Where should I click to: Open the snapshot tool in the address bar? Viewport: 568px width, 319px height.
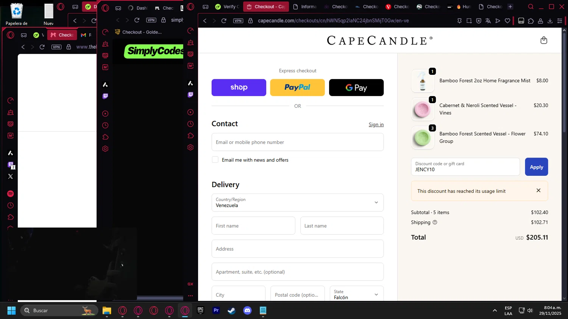(469, 21)
